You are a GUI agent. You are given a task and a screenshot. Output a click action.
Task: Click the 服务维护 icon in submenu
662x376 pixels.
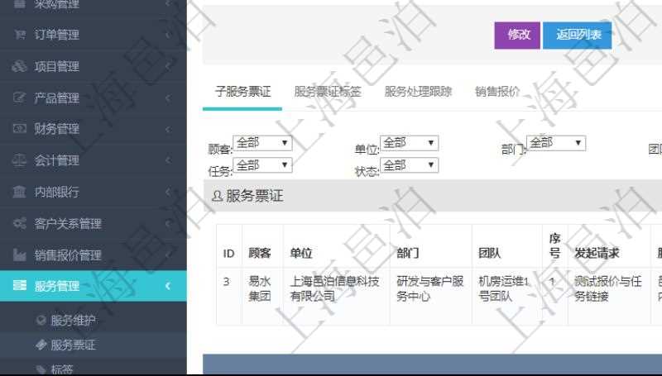point(41,321)
